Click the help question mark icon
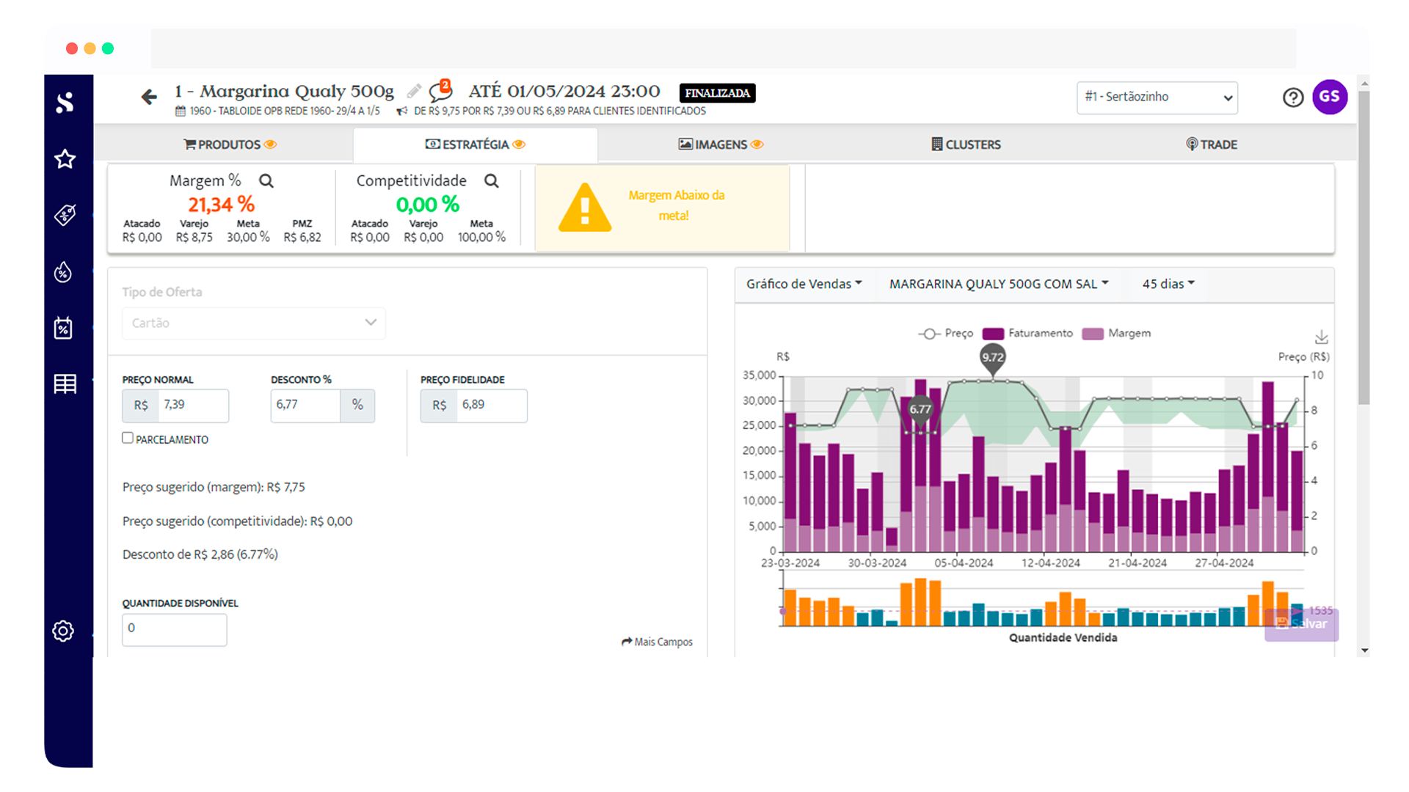 click(x=1293, y=97)
